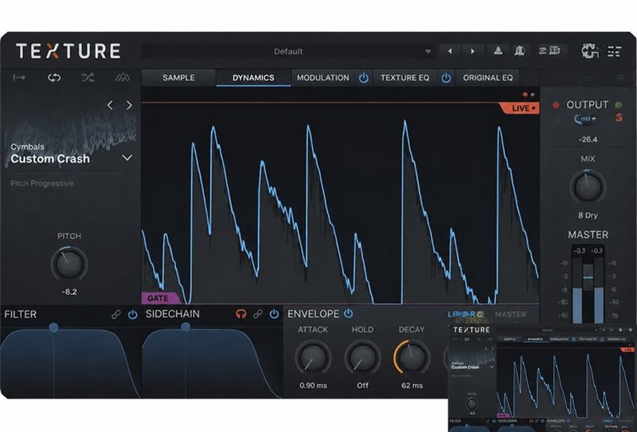Click the MASTER meter label
The height and width of the screenshot is (432, 637).
click(588, 234)
